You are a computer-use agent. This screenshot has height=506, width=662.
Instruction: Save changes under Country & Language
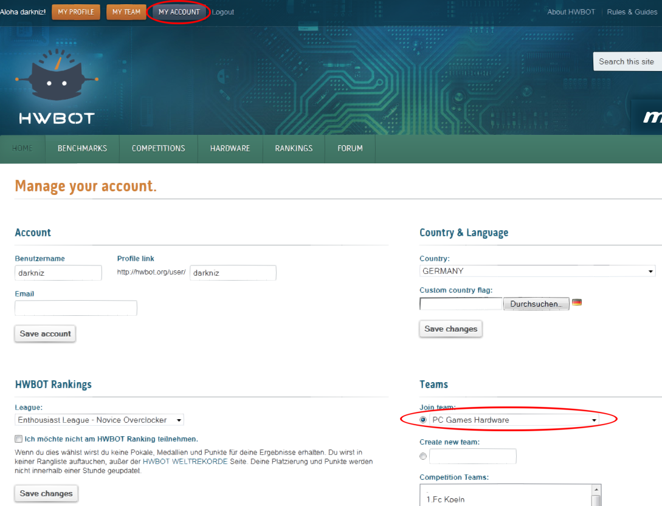point(451,329)
